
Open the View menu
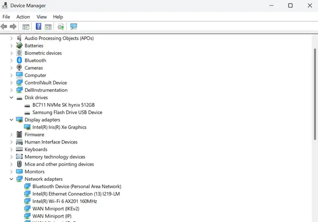point(42,17)
